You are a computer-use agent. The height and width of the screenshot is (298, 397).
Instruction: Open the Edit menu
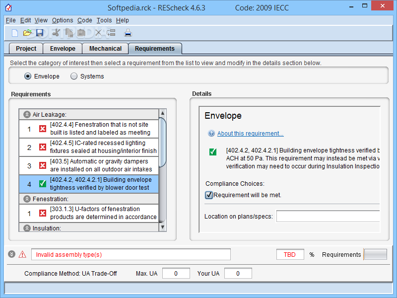click(26, 20)
